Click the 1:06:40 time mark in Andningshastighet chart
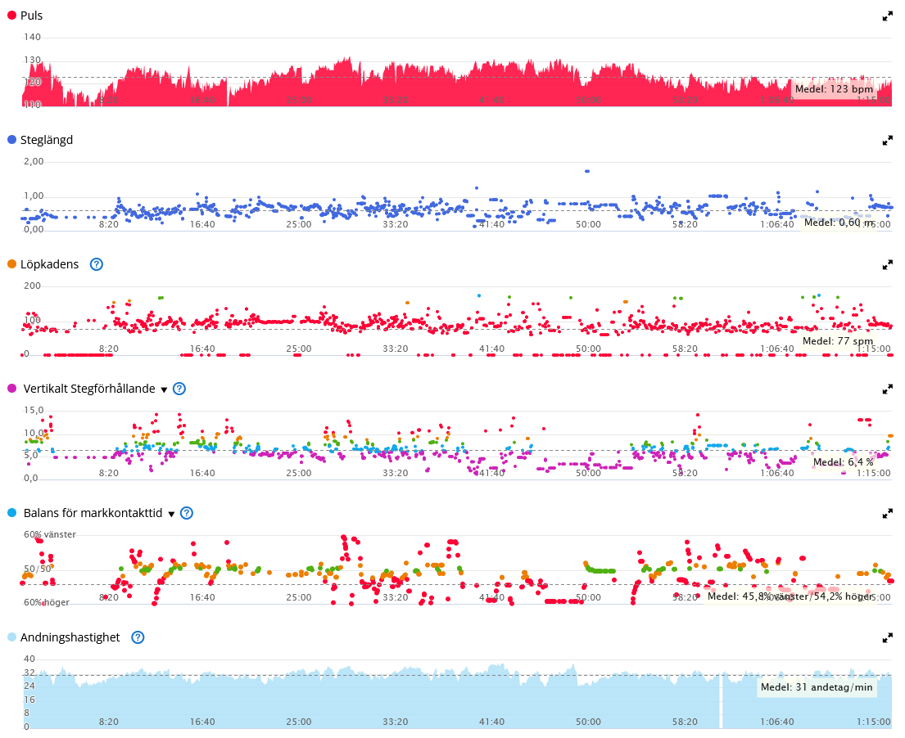 click(x=777, y=722)
